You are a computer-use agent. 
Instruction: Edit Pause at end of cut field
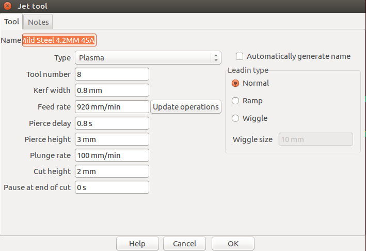112,187
